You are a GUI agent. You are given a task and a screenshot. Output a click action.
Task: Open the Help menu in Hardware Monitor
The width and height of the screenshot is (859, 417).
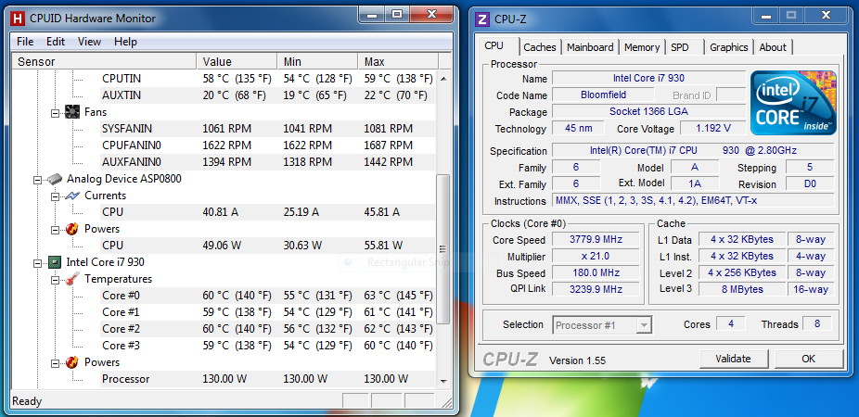click(125, 42)
